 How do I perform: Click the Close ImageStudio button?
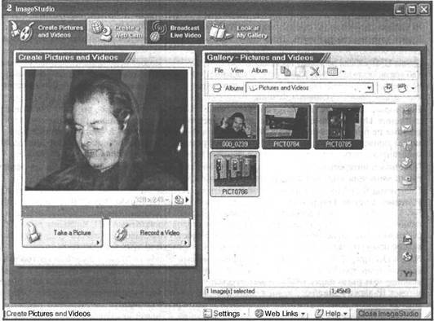click(x=388, y=314)
